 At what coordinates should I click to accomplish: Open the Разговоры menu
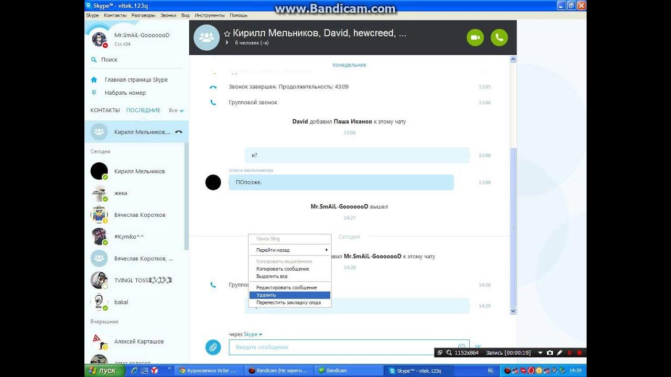click(143, 16)
